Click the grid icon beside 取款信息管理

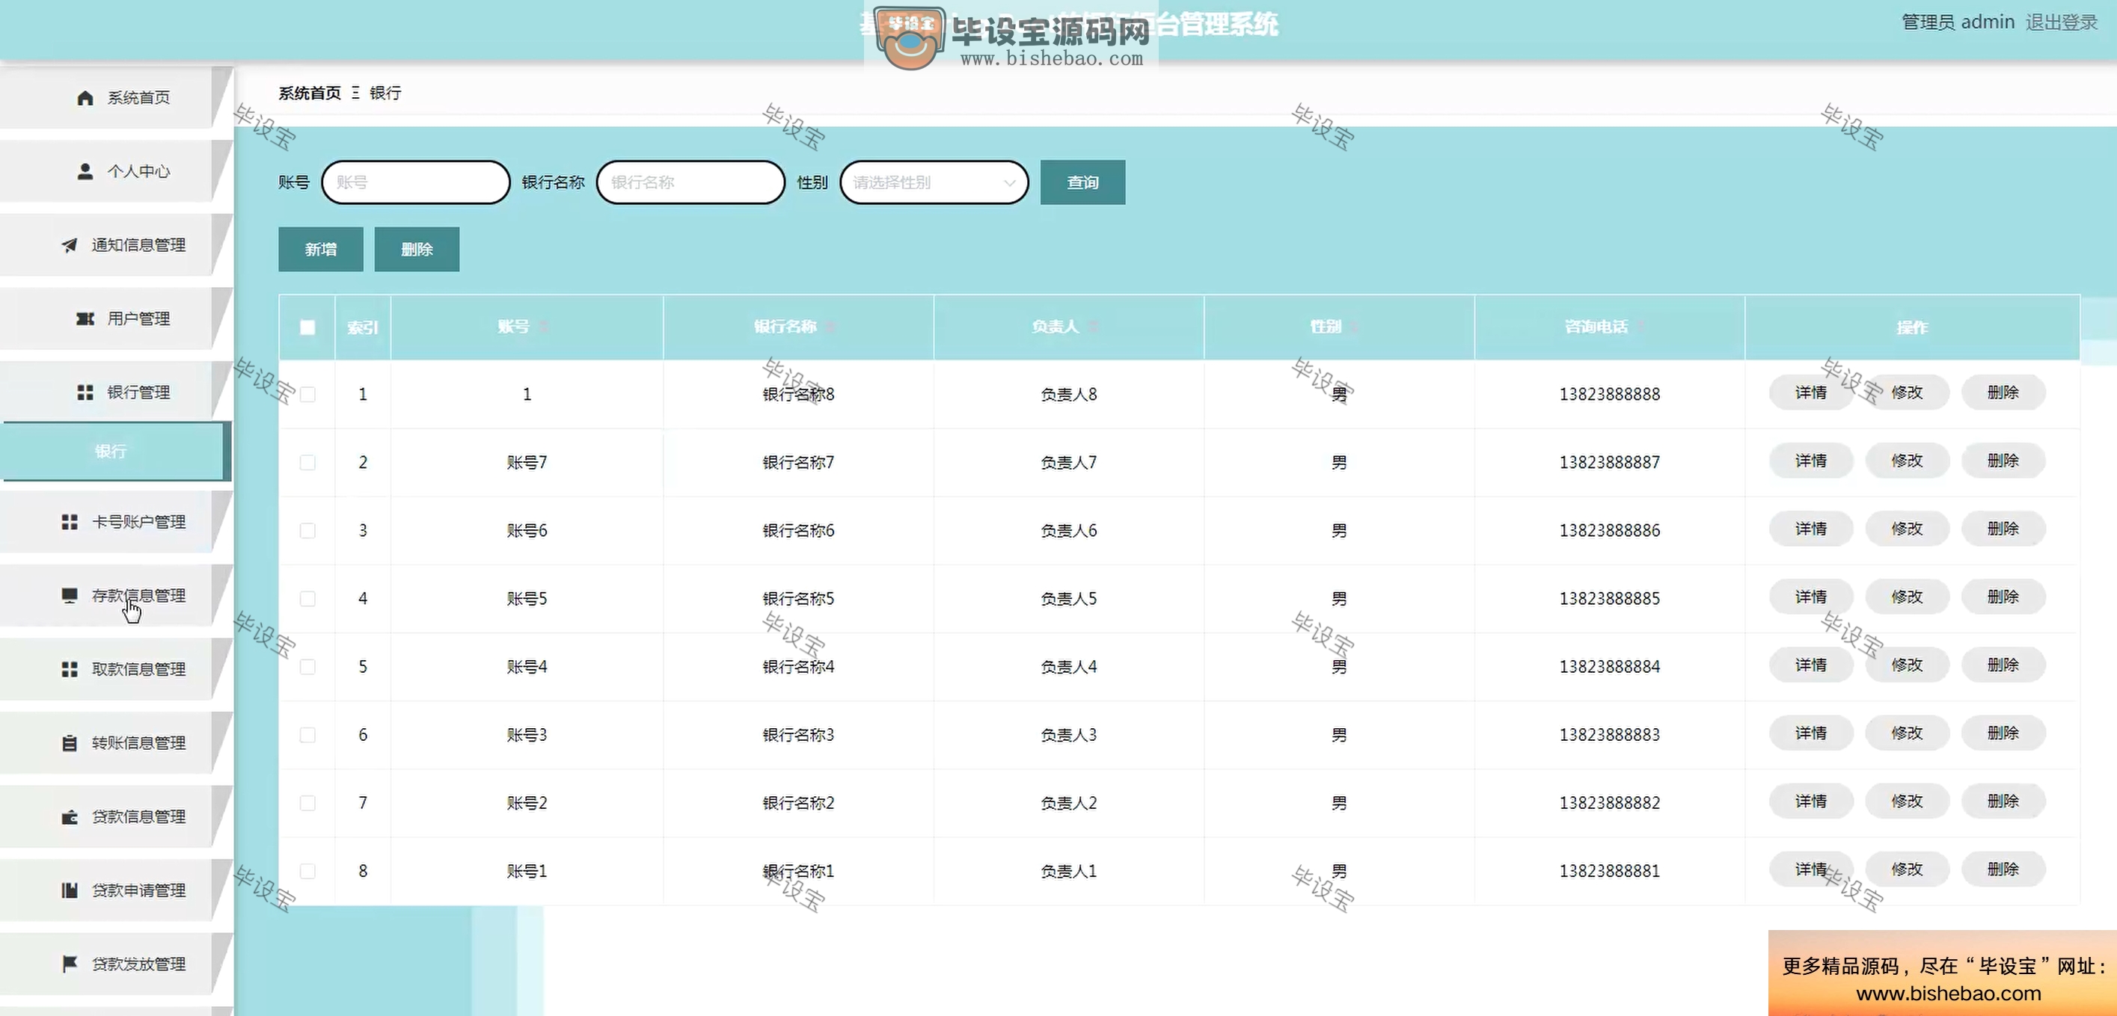[69, 668]
